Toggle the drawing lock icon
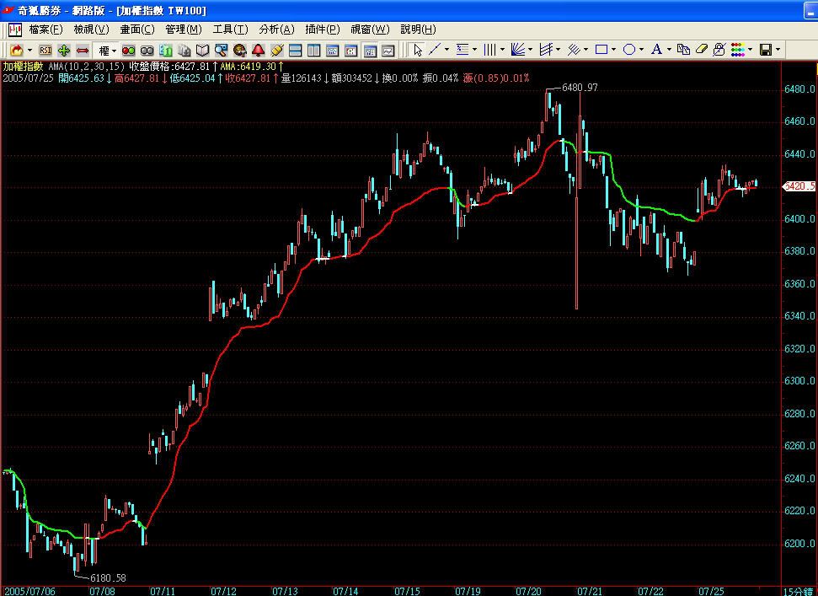Viewport: 818px width, 596px height. [x=719, y=50]
